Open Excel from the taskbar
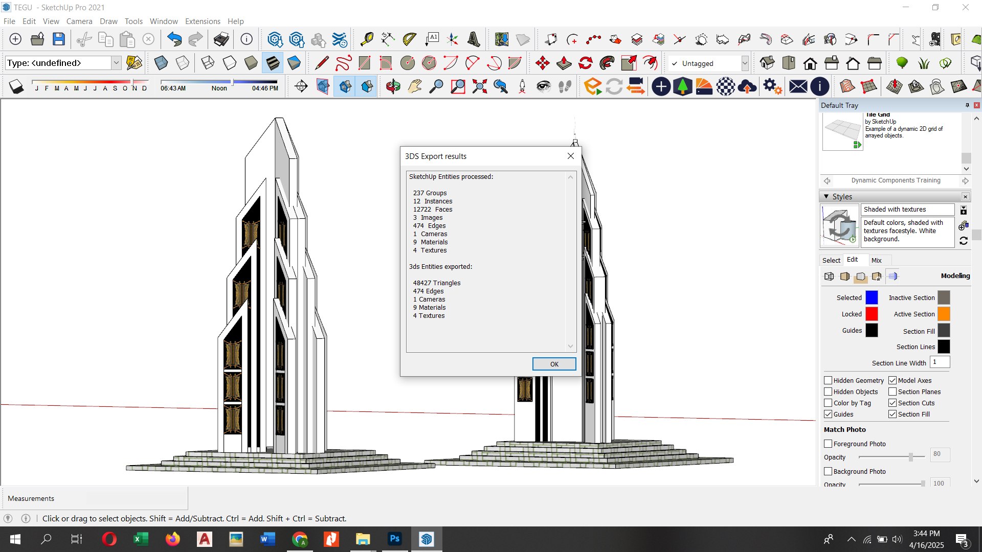This screenshot has width=982, height=552. pos(140,539)
